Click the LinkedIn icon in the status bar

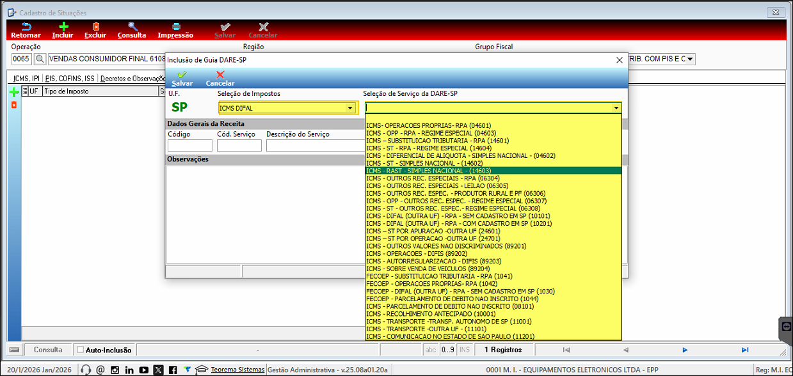[x=129, y=370]
